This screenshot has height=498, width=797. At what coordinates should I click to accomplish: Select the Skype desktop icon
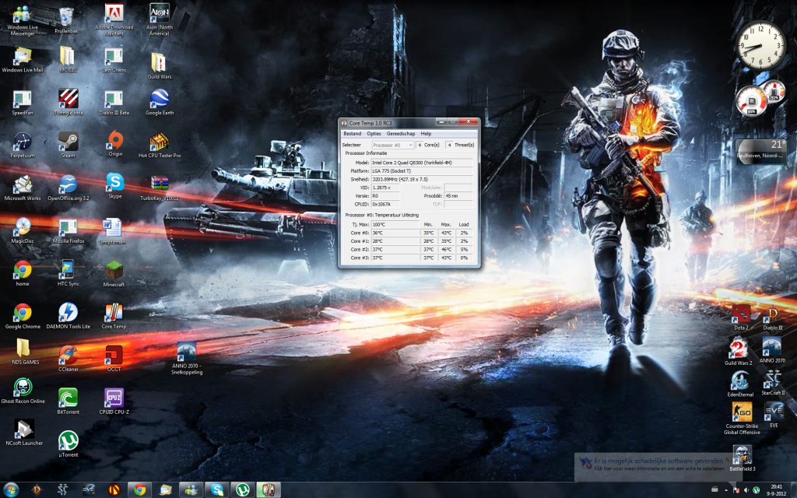[115, 186]
